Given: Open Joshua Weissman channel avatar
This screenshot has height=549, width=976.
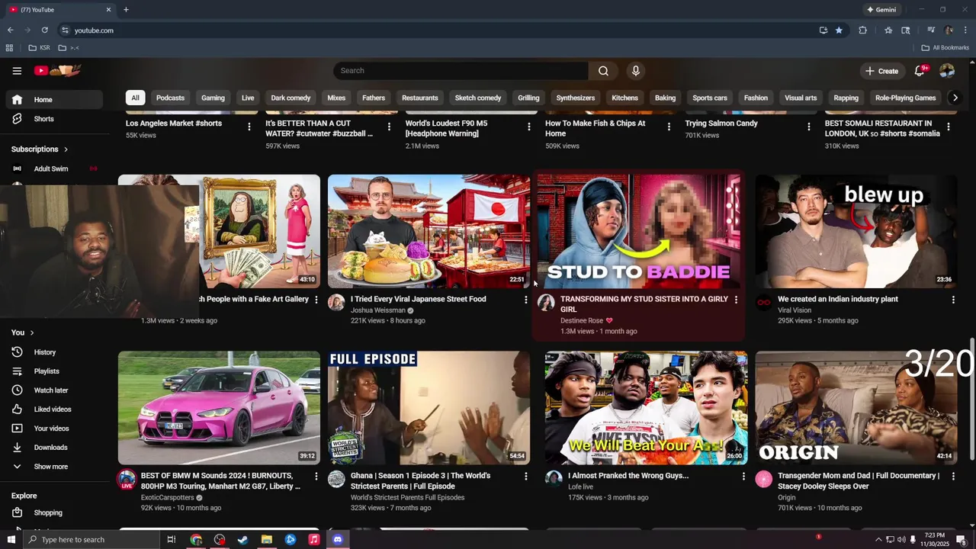Looking at the screenshot, I should click(x=336, y=303).
